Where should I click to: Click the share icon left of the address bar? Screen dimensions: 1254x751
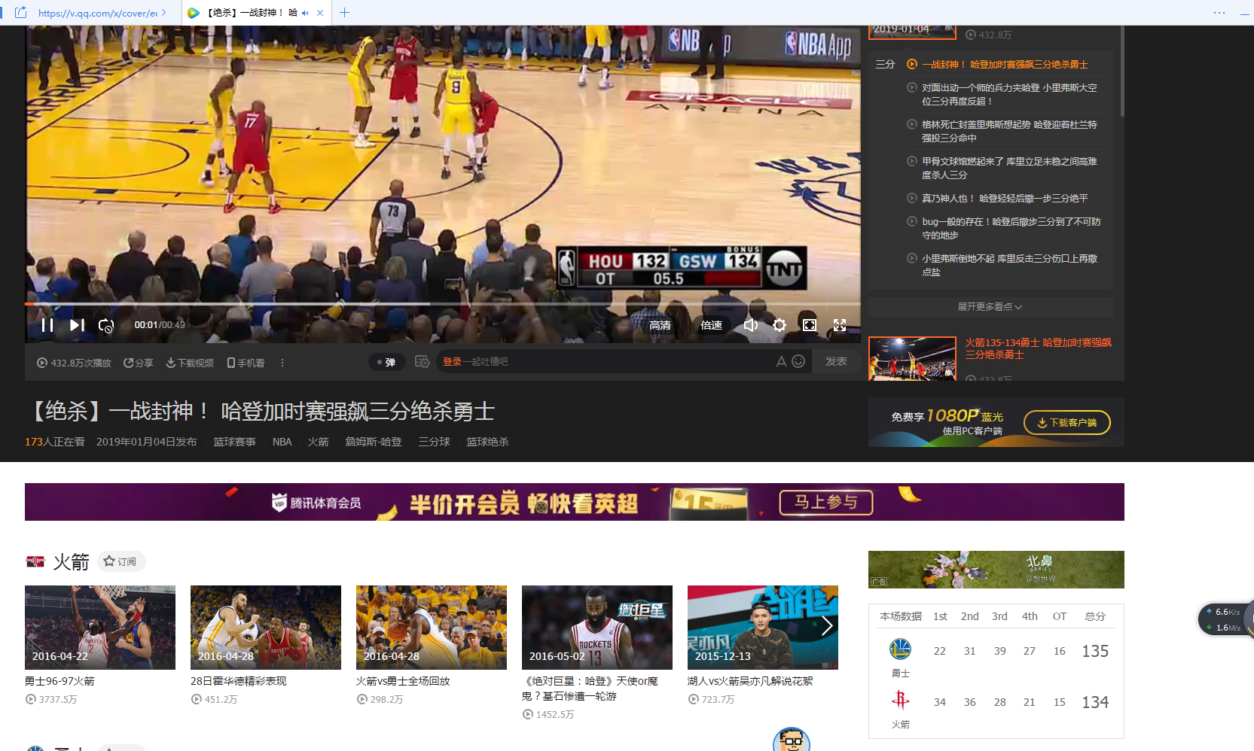point(21,13)
